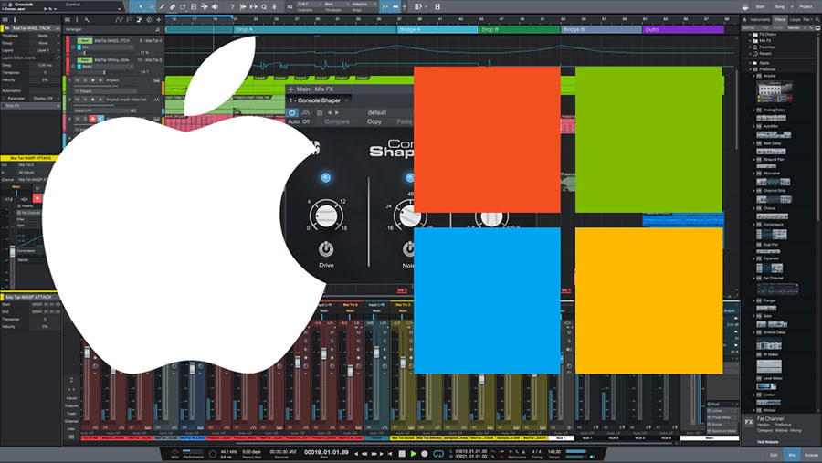
Task: Toggle Layers follow events checkbox
Action: 58,58
